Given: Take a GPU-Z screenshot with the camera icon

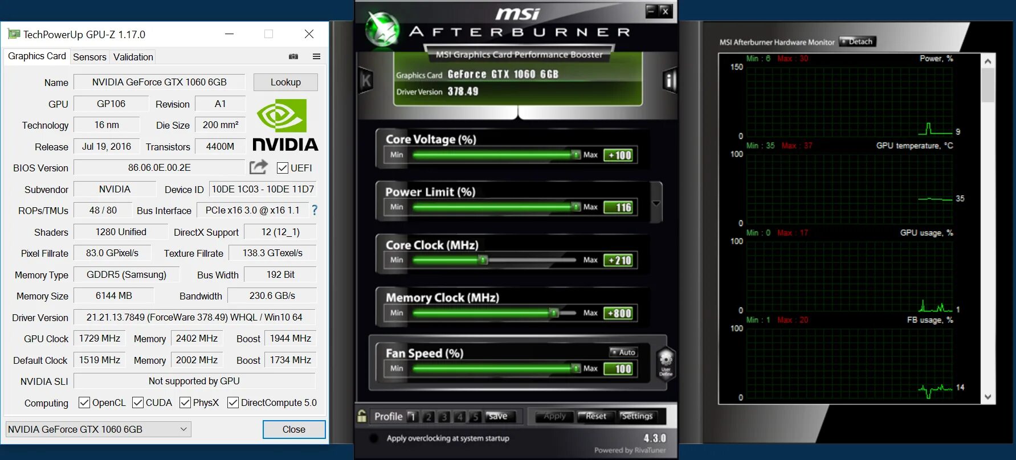Looking at the screenshot, I should point(293,56).
